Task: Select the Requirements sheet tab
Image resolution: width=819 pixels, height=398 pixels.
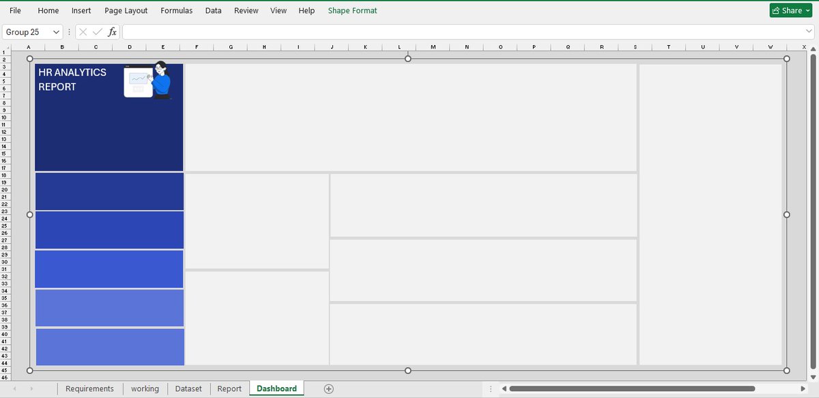Action: click(x=89, y=388)
